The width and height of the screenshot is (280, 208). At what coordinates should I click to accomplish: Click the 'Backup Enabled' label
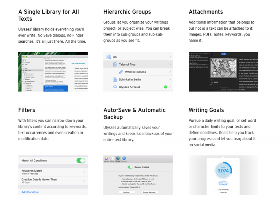[x=141, y=167]
